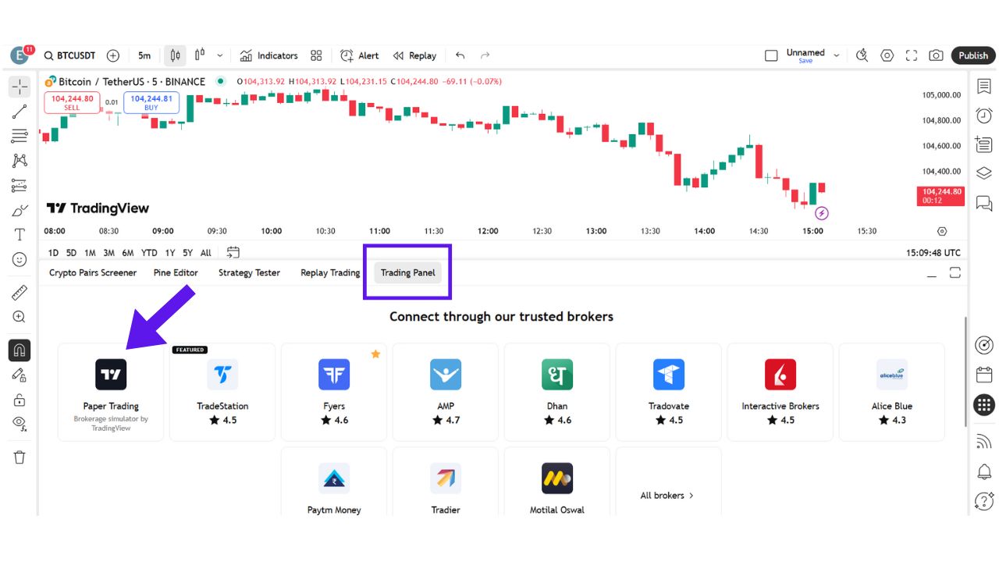Choose the Paper Trading broker card

[x=111, y=393]
